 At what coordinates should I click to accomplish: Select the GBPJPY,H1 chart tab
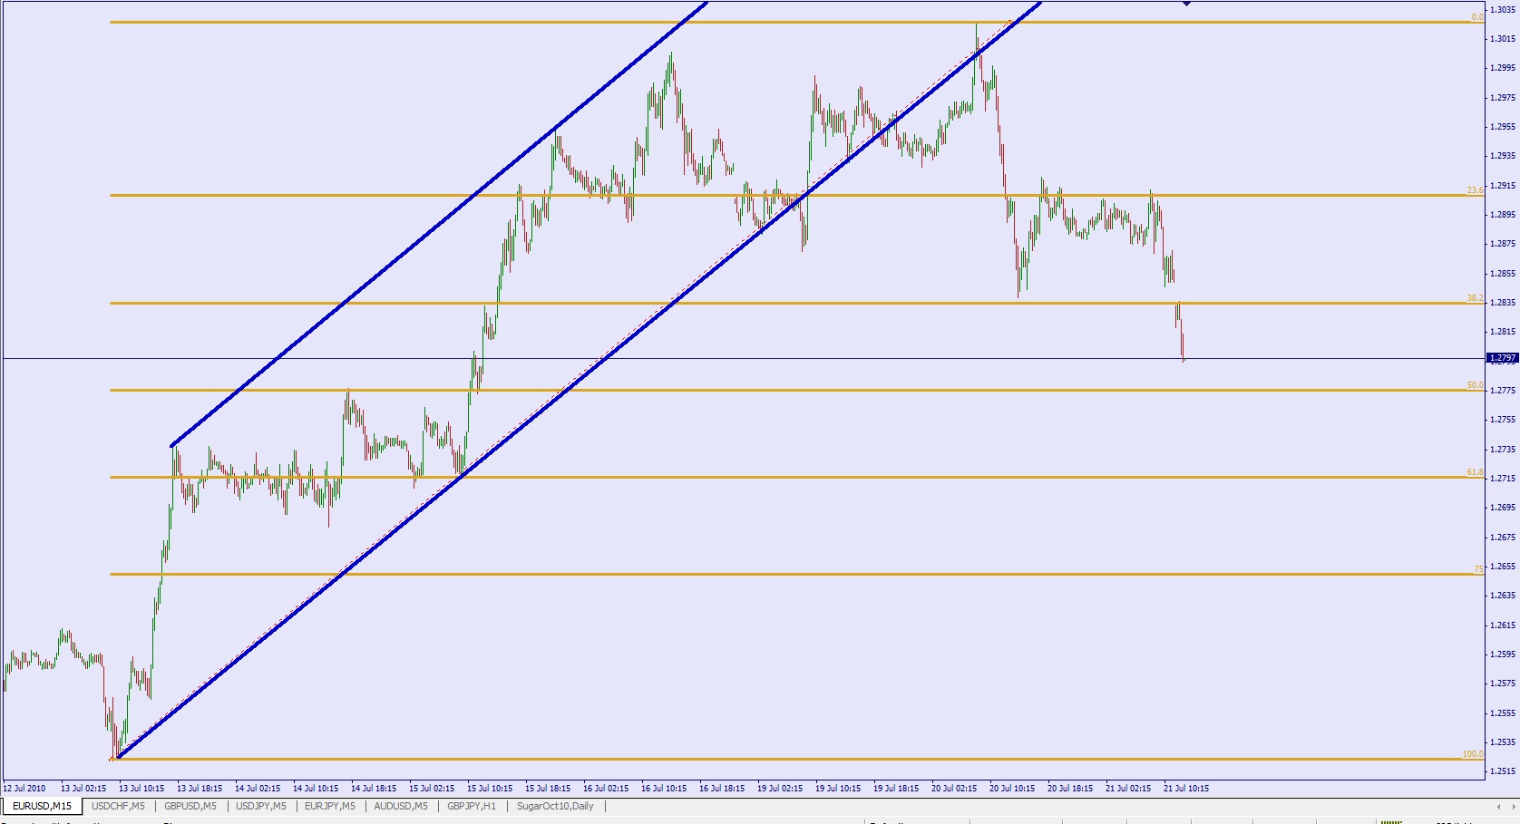point(472,806)
